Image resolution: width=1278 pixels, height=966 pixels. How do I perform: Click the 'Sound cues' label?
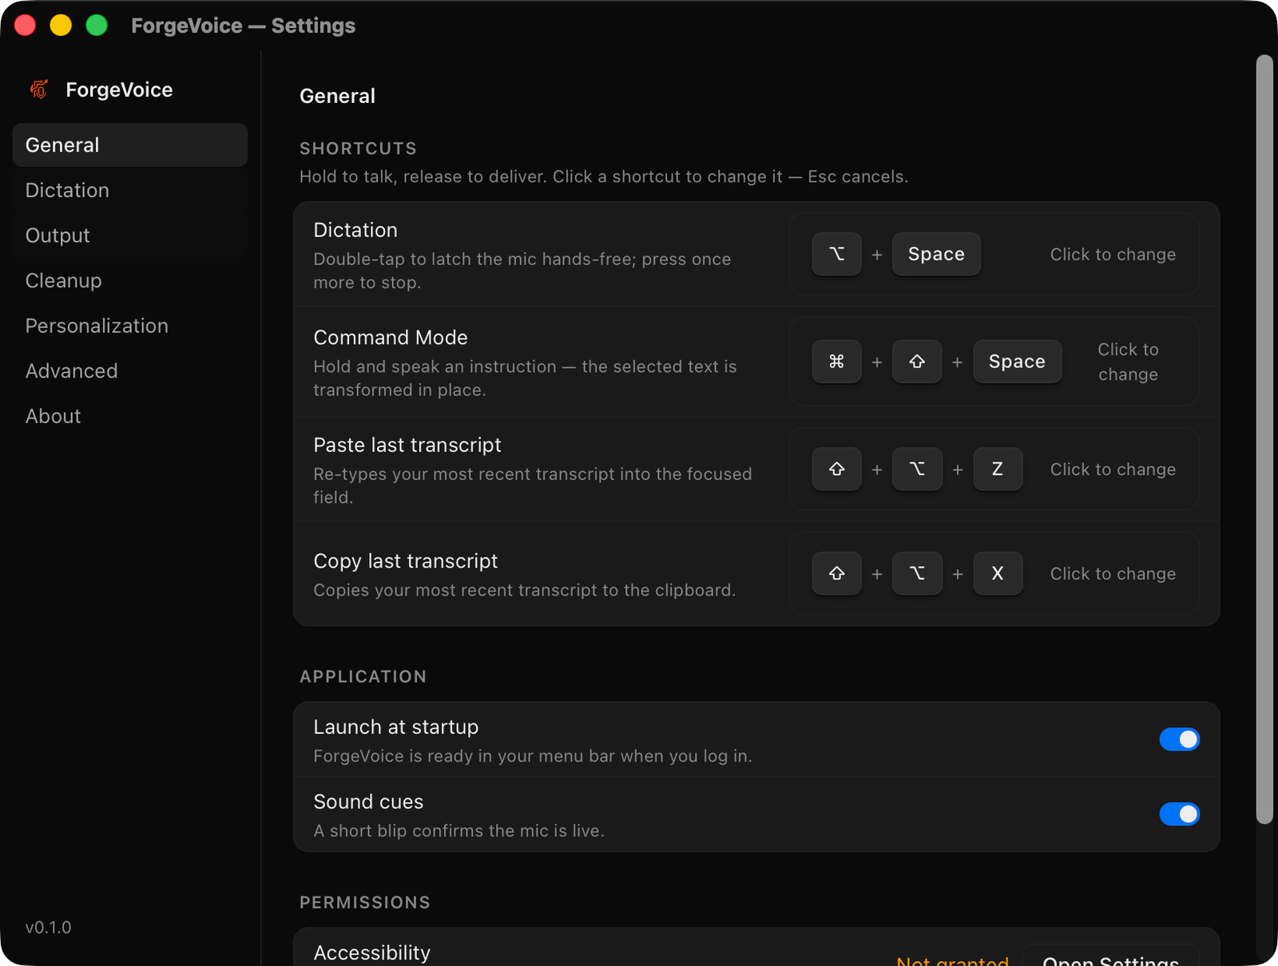368,802
